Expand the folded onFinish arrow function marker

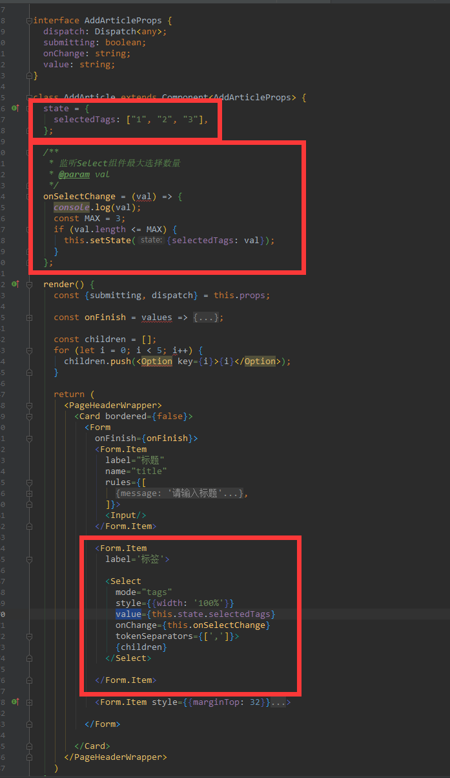(30, 317)
